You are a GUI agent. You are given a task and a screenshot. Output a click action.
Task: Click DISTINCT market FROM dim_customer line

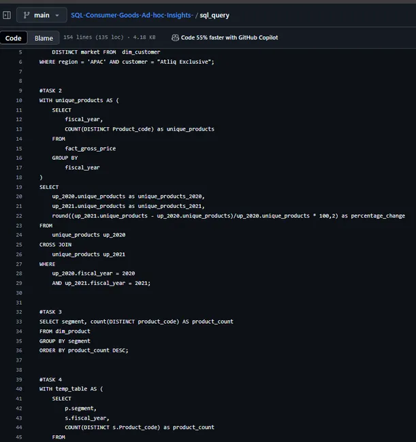pyautogui.click(x=106, y=52)
